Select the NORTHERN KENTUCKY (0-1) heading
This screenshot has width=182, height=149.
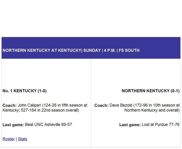coord(151,91)
